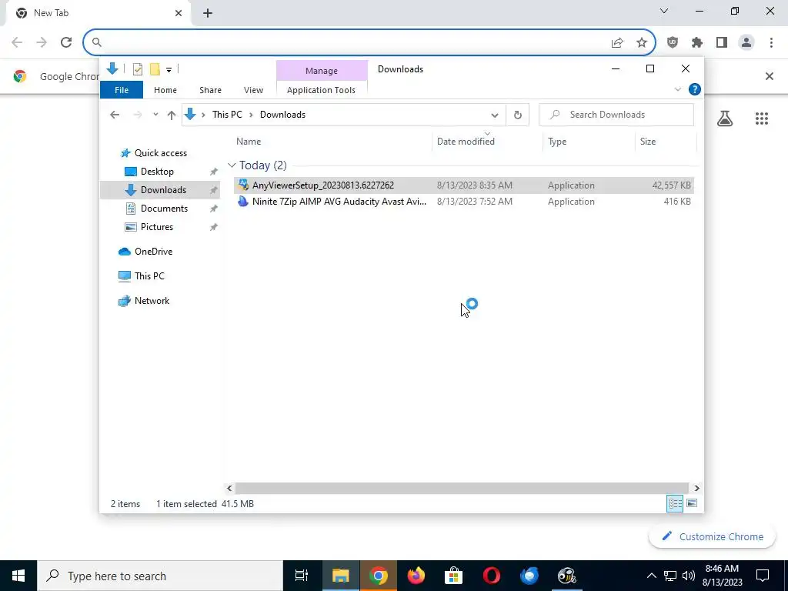788x591 pixels.
Task: Open the File tab in Explorer ribbon
Action: [122, 90]
